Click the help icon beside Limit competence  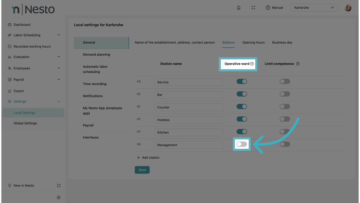[298, 64]
